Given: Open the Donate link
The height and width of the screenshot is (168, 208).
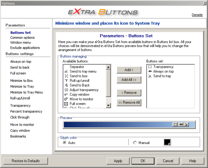Looking at the screenshot, I should (197, 15).
